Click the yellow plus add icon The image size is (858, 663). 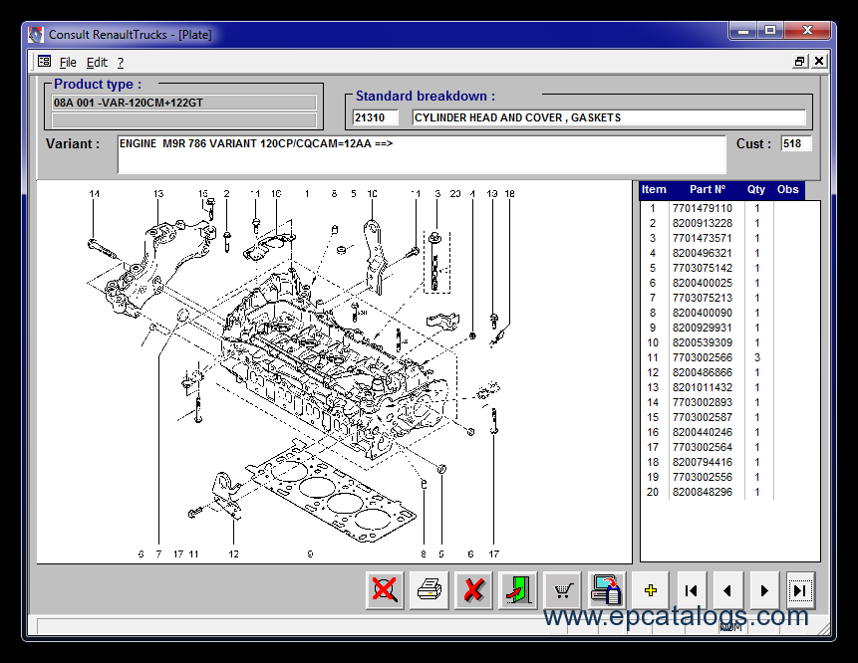point(651,590)
